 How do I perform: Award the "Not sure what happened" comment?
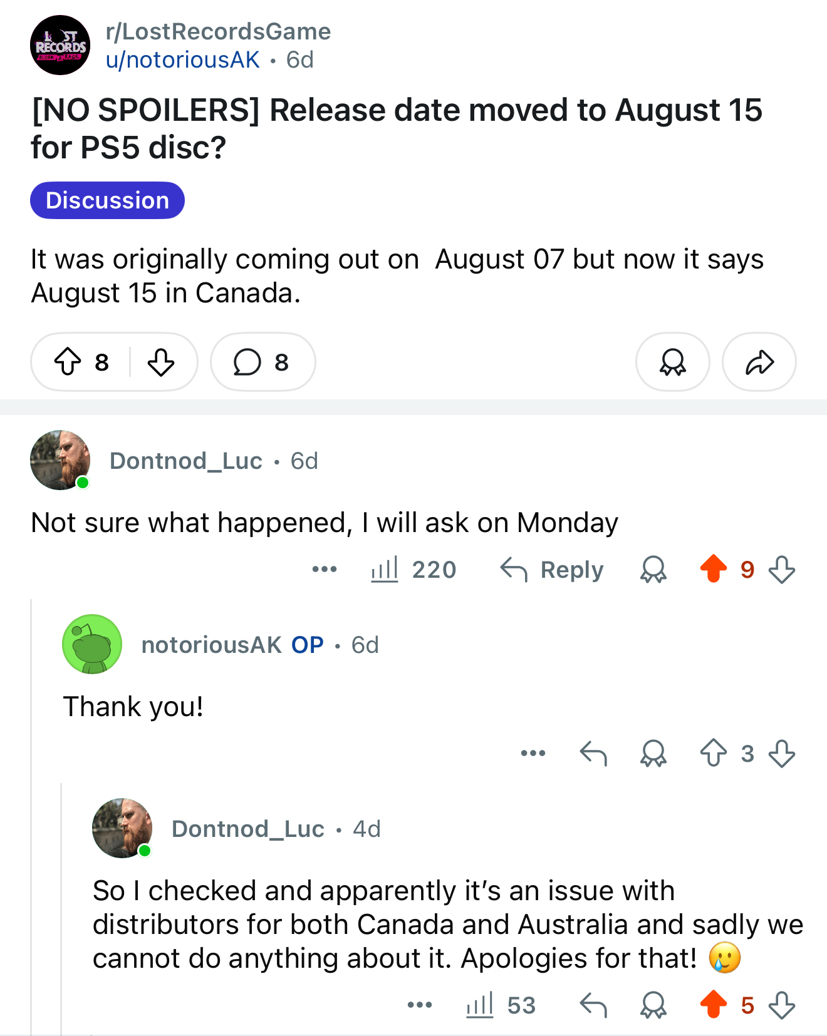(x=653, y=570)
